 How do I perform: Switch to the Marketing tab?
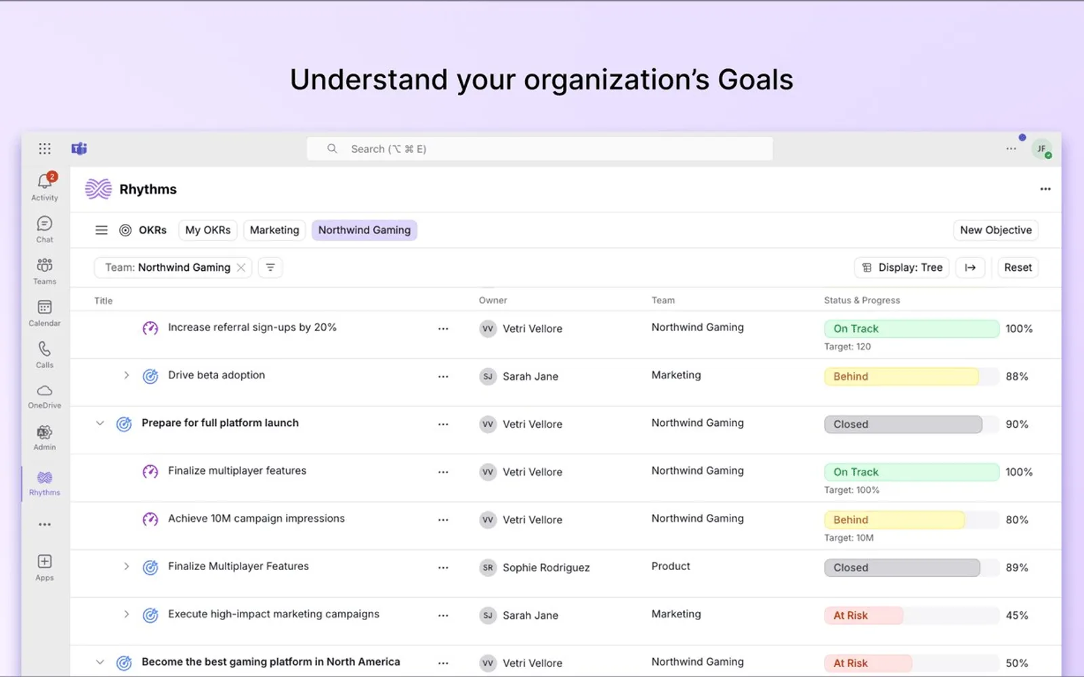tap(274, 230)
